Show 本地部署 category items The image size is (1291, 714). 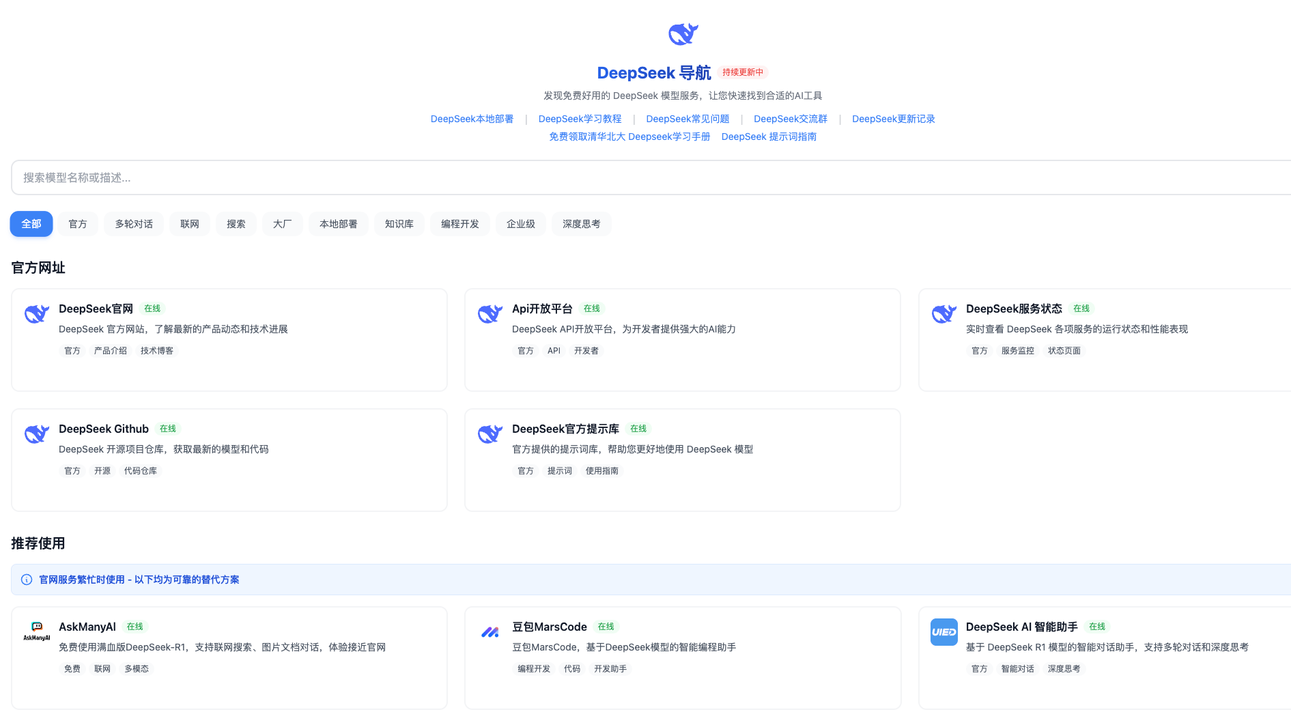tap(339, 224)
